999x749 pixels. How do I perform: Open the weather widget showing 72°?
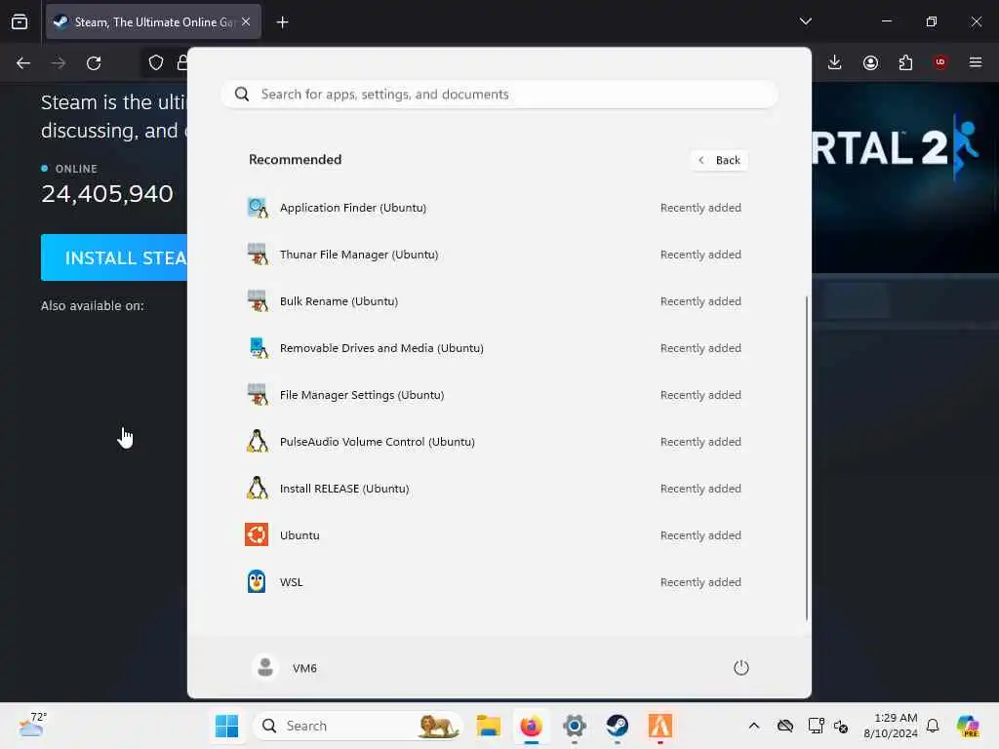pos(32,726)
